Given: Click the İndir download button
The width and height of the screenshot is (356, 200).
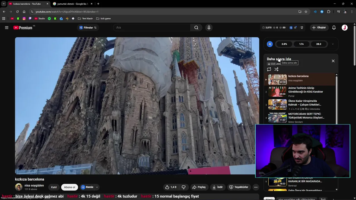Looking at the screenshot, I should (217, 187).
